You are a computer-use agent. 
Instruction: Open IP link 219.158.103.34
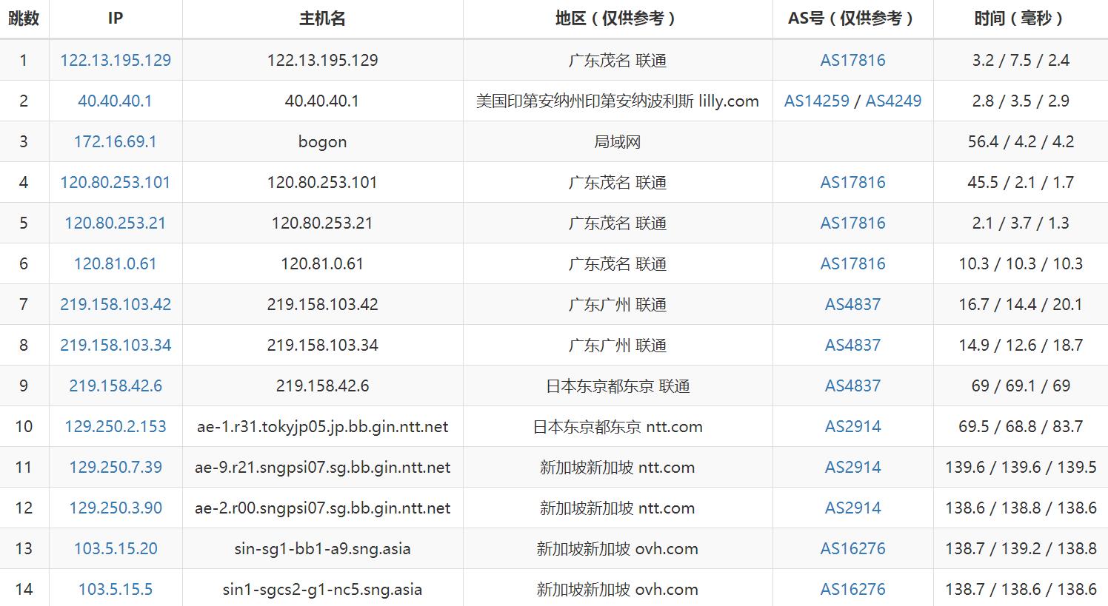pos(116,345)
